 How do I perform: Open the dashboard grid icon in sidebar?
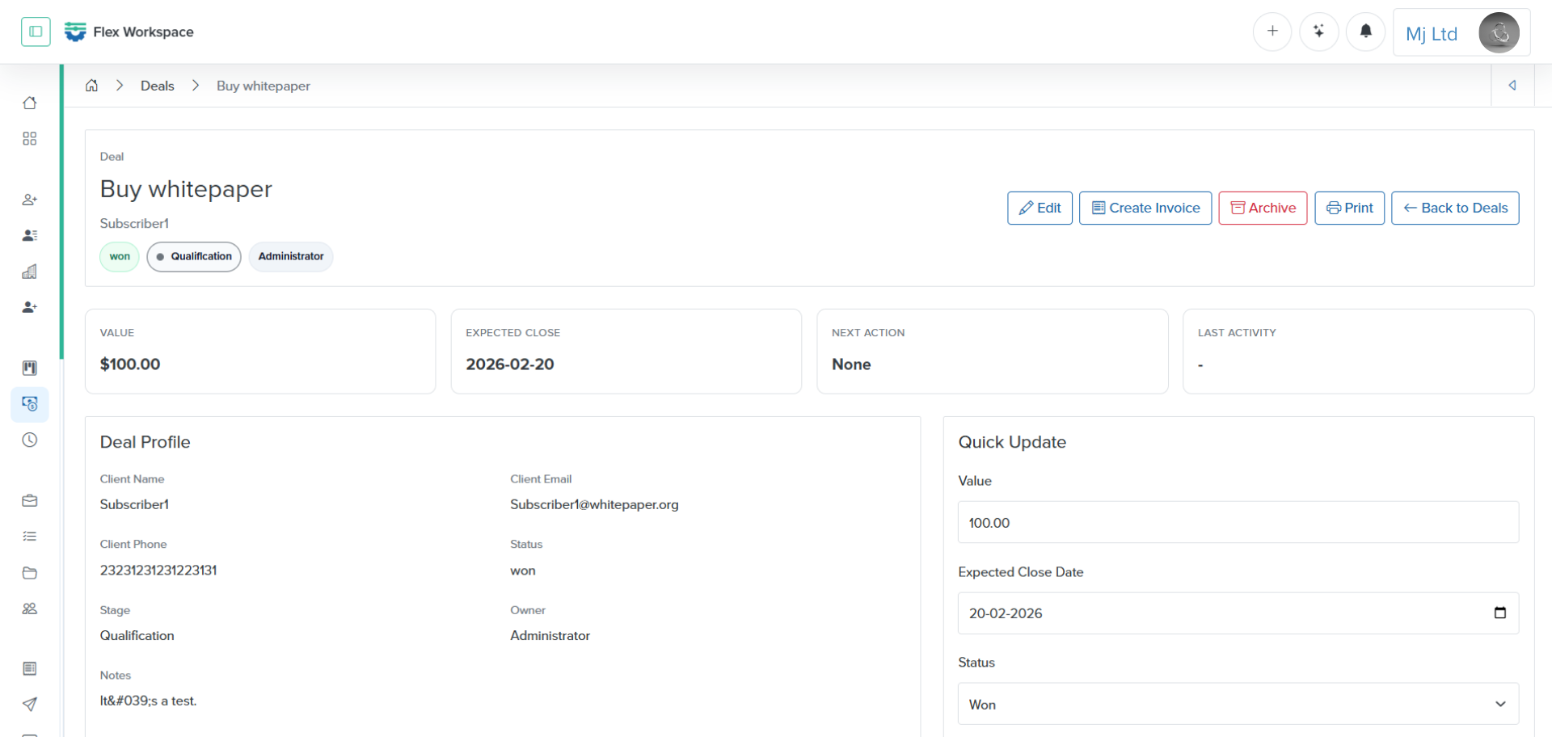tap(30, 139)
